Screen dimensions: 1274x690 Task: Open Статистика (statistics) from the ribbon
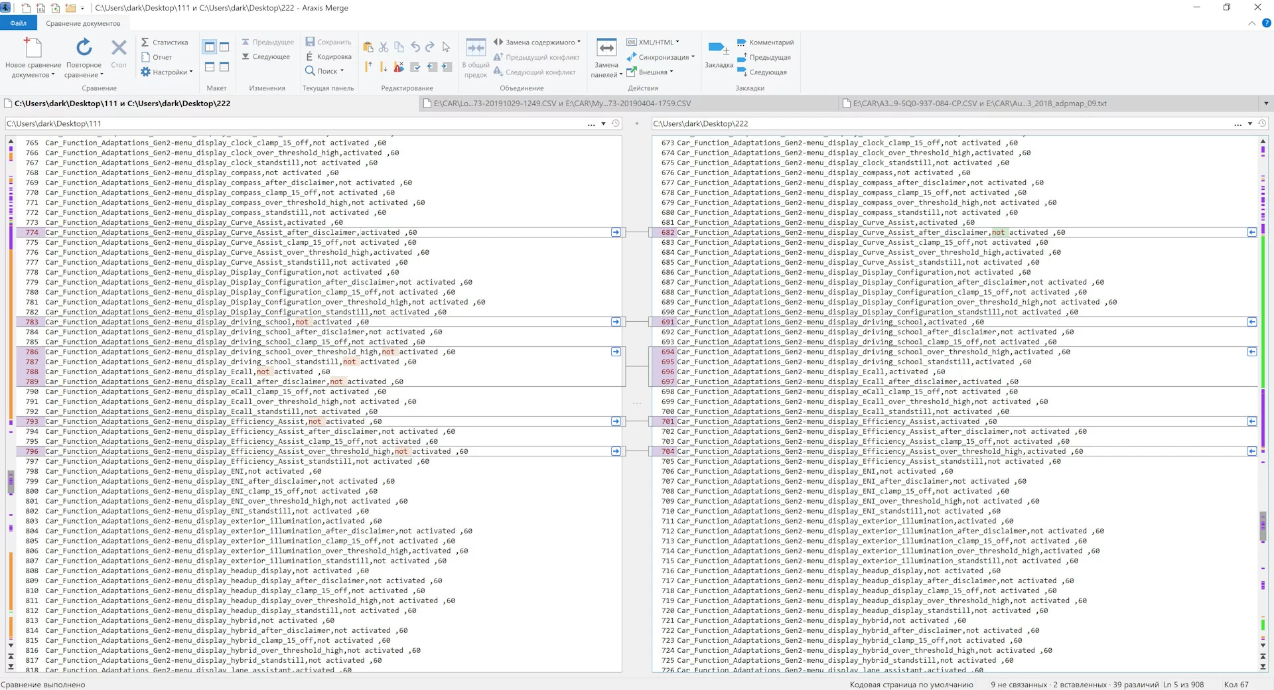pyautogui.click(x=165, y=42)
